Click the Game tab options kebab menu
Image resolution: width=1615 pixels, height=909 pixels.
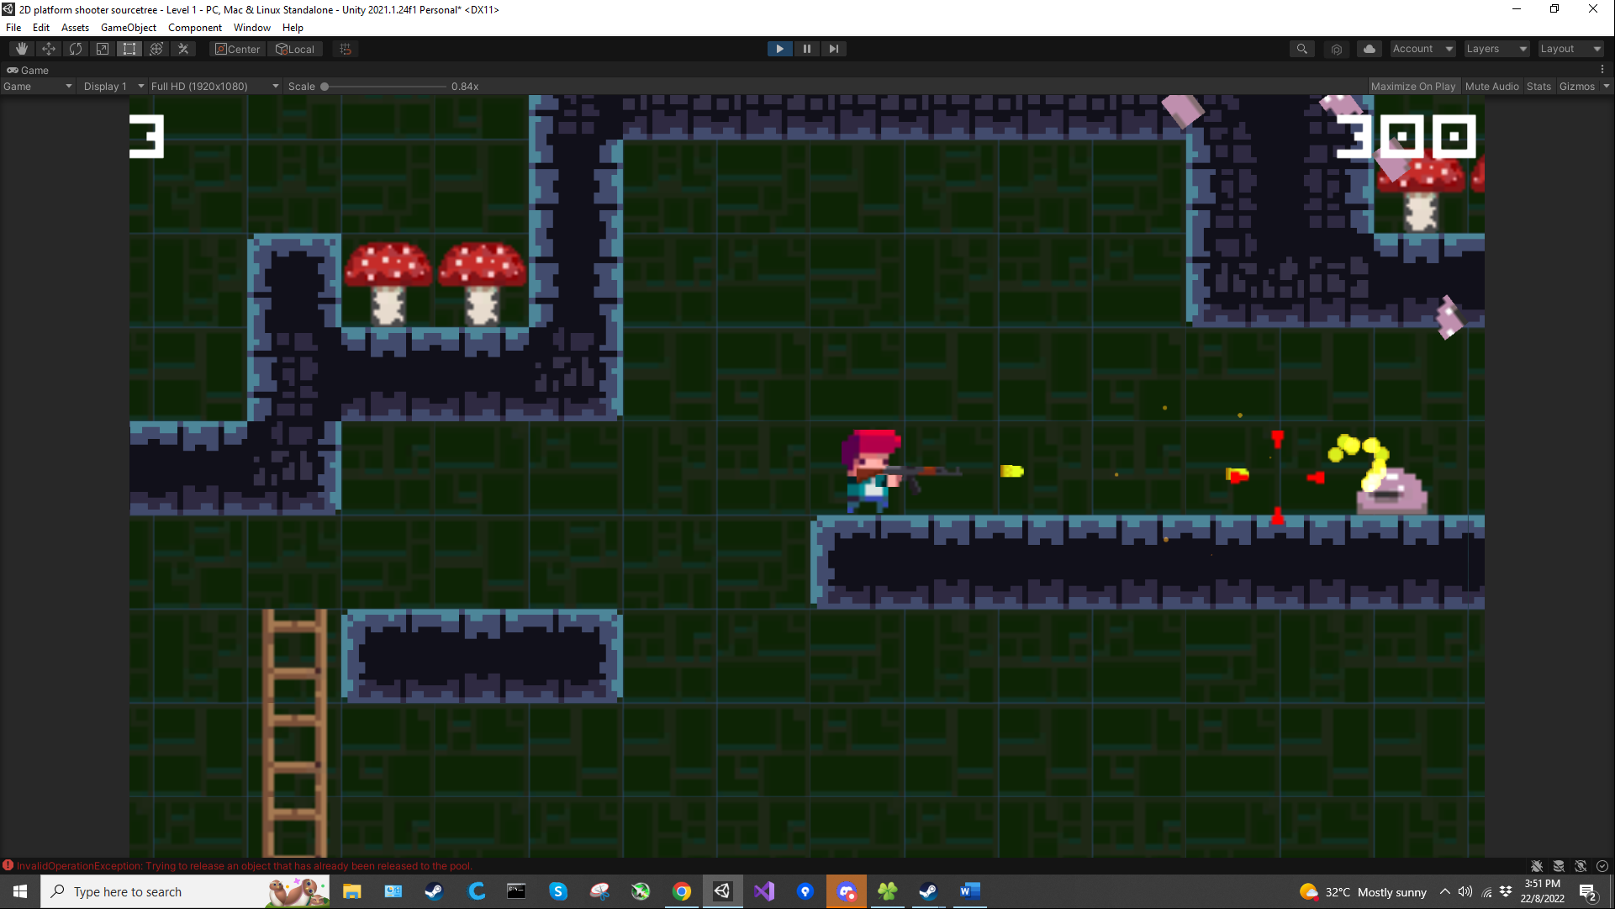1602,70
